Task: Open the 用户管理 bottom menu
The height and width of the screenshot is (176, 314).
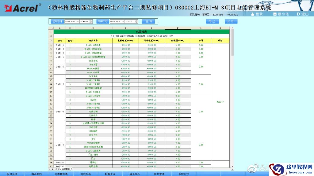Action: pos(159,174)
